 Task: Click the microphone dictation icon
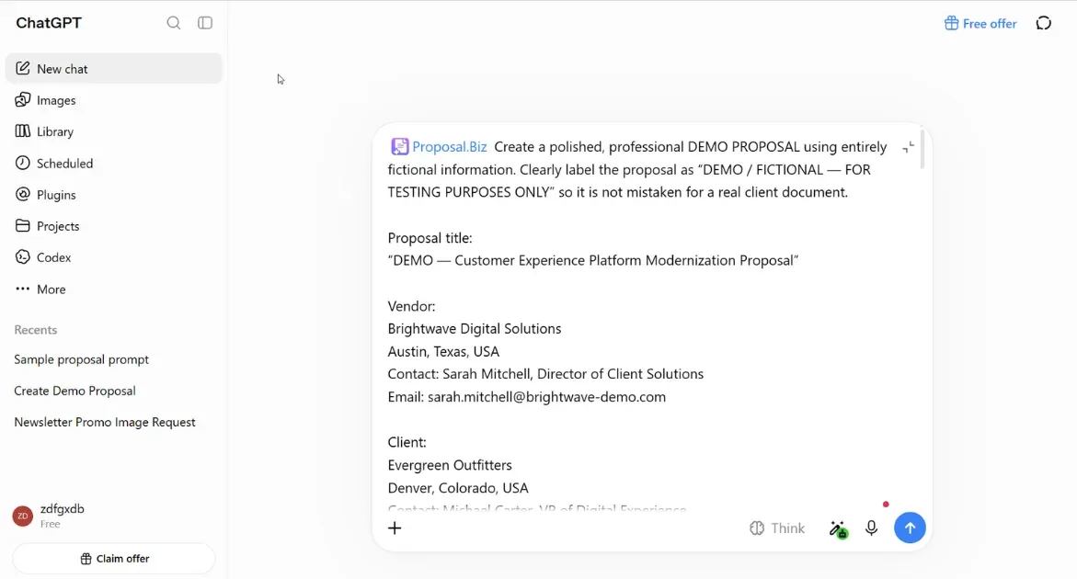tap(871, 528)
